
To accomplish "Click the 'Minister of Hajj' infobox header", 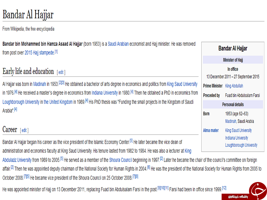I will [x=233, y=60].
